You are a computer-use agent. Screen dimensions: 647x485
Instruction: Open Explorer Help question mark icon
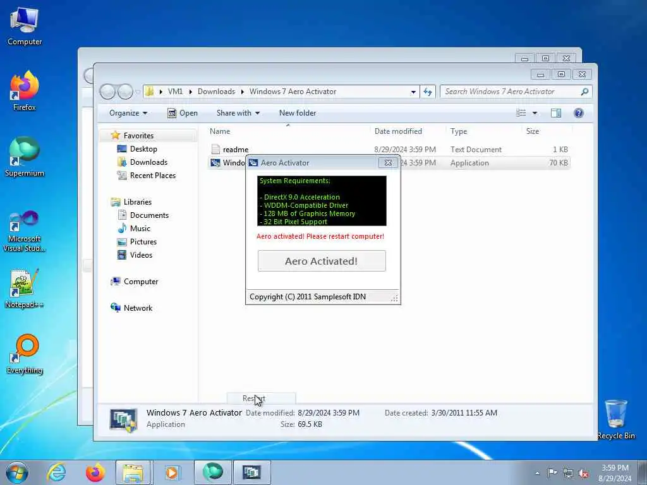click(579, 113)
